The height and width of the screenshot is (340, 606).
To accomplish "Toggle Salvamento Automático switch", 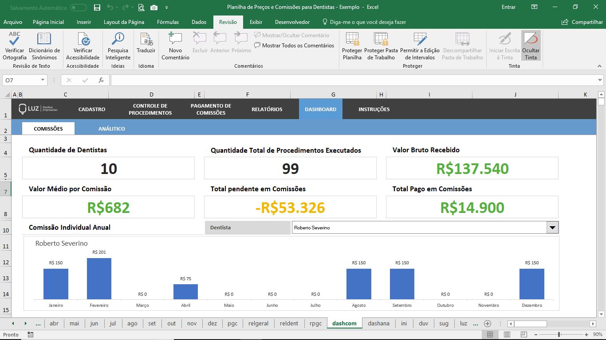I will coord(79,8).
